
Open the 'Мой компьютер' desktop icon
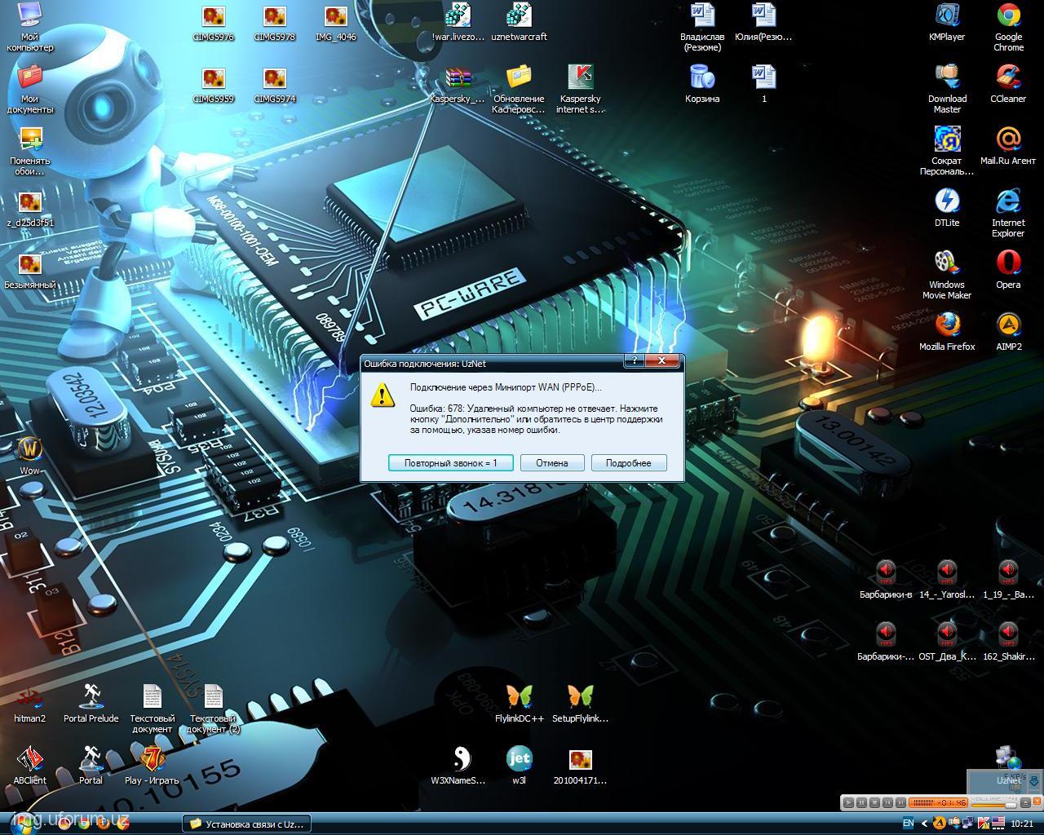[30, 26]
